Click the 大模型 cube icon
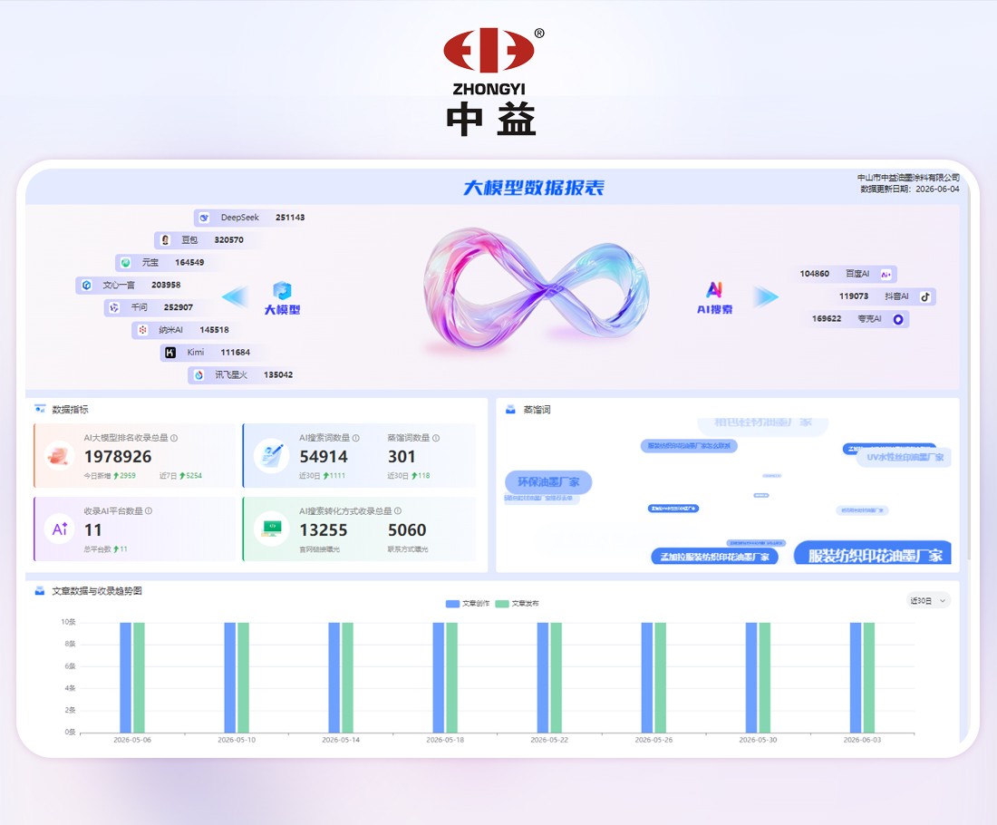 [282, 291]
